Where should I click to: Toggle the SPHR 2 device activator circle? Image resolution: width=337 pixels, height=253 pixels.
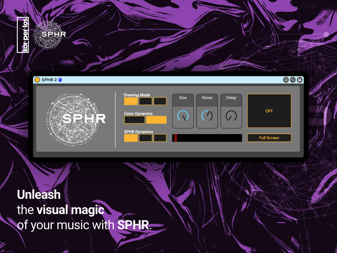pyautogui.click(x=37, y=80)
